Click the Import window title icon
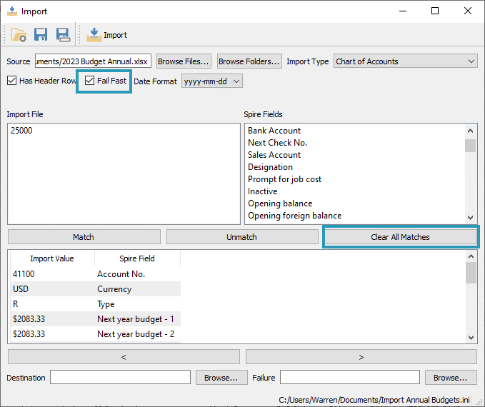Image resolution: width=485 pixels, height=407 pixels. pyautogui.click(x=11, y=11)
